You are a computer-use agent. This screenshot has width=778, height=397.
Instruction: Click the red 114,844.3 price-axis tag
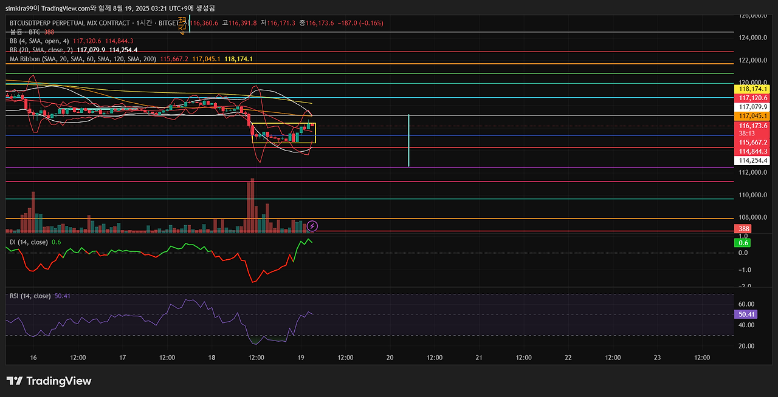tap(753, 151)
